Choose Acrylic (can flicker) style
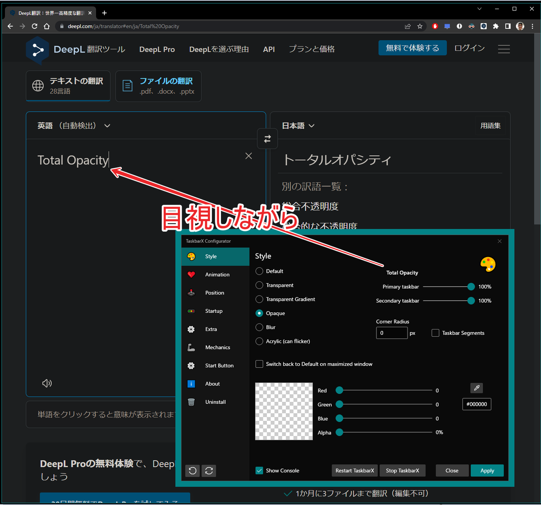541x505 pixels. pyautogui.click(x=259, y=341)
